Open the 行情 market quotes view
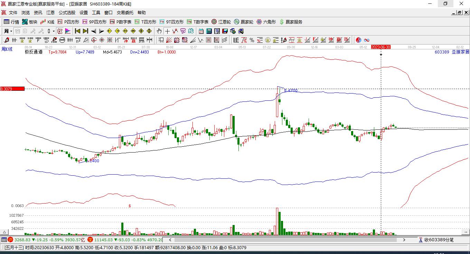This screenshot has width=470, height=254. tap(11, 22)
